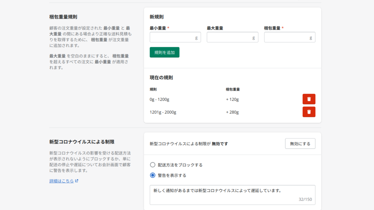
Task: Click the 最小重量 input field
Action: [x=175, y=37]
